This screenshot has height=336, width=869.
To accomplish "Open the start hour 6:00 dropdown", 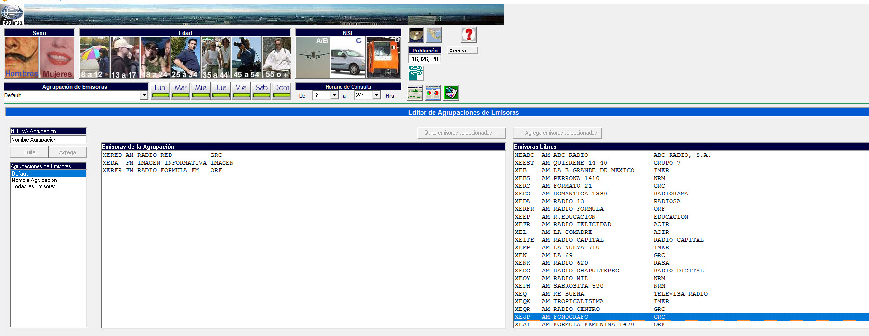I will click(x=334, y=95).
